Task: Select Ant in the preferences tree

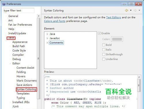Action: (x=10, y=20)
